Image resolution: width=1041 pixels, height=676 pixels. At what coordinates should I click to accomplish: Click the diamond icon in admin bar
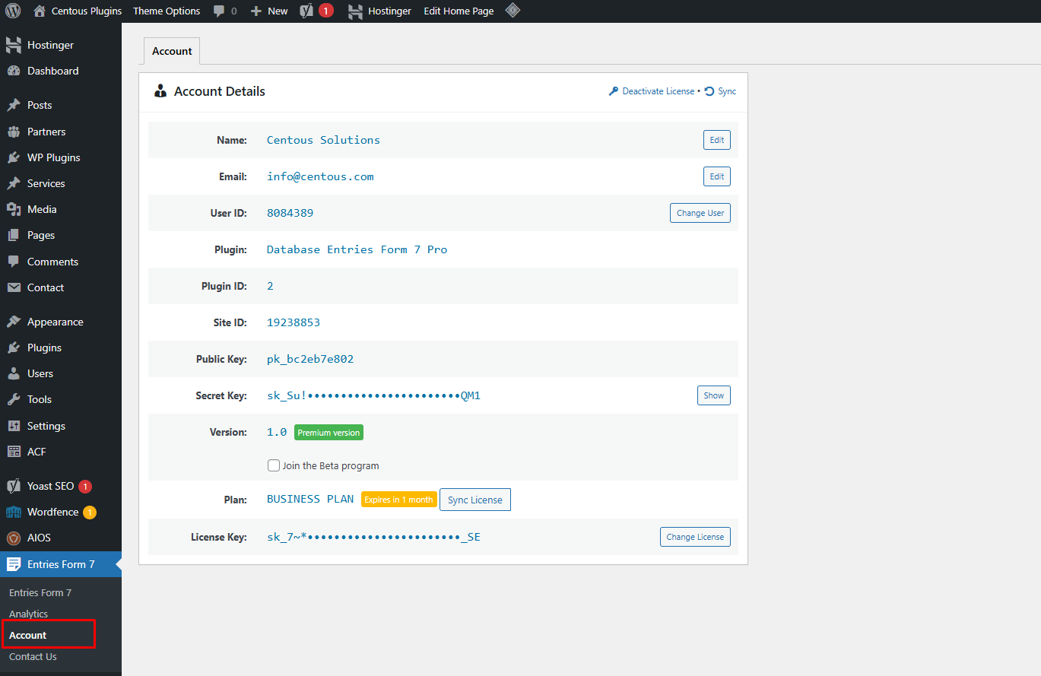tap(513, 11)
